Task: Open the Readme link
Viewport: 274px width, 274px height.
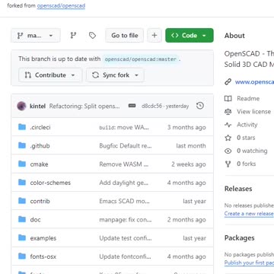Action: click(x=248, y=98)
